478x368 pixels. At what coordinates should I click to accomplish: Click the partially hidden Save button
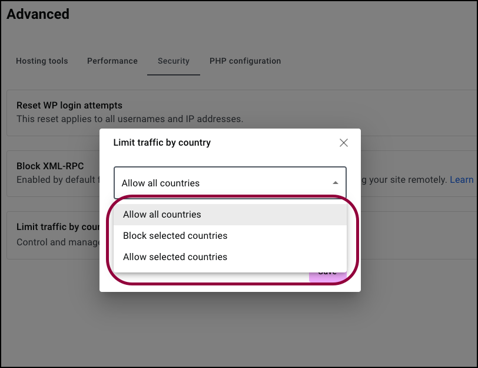click(328, 277)
